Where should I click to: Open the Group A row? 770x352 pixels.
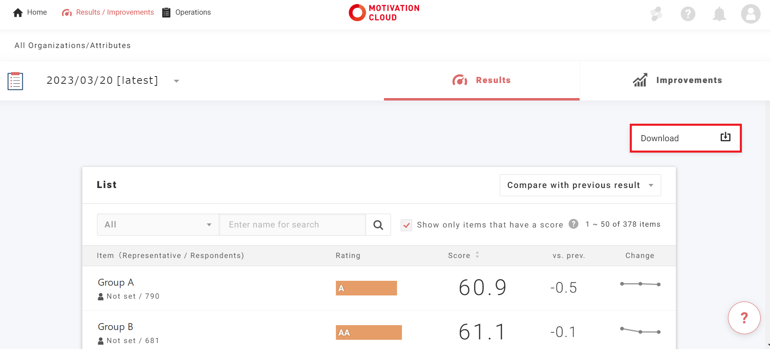(116, 283)
